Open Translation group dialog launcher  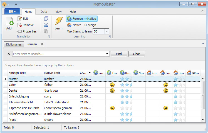point(49,37)
